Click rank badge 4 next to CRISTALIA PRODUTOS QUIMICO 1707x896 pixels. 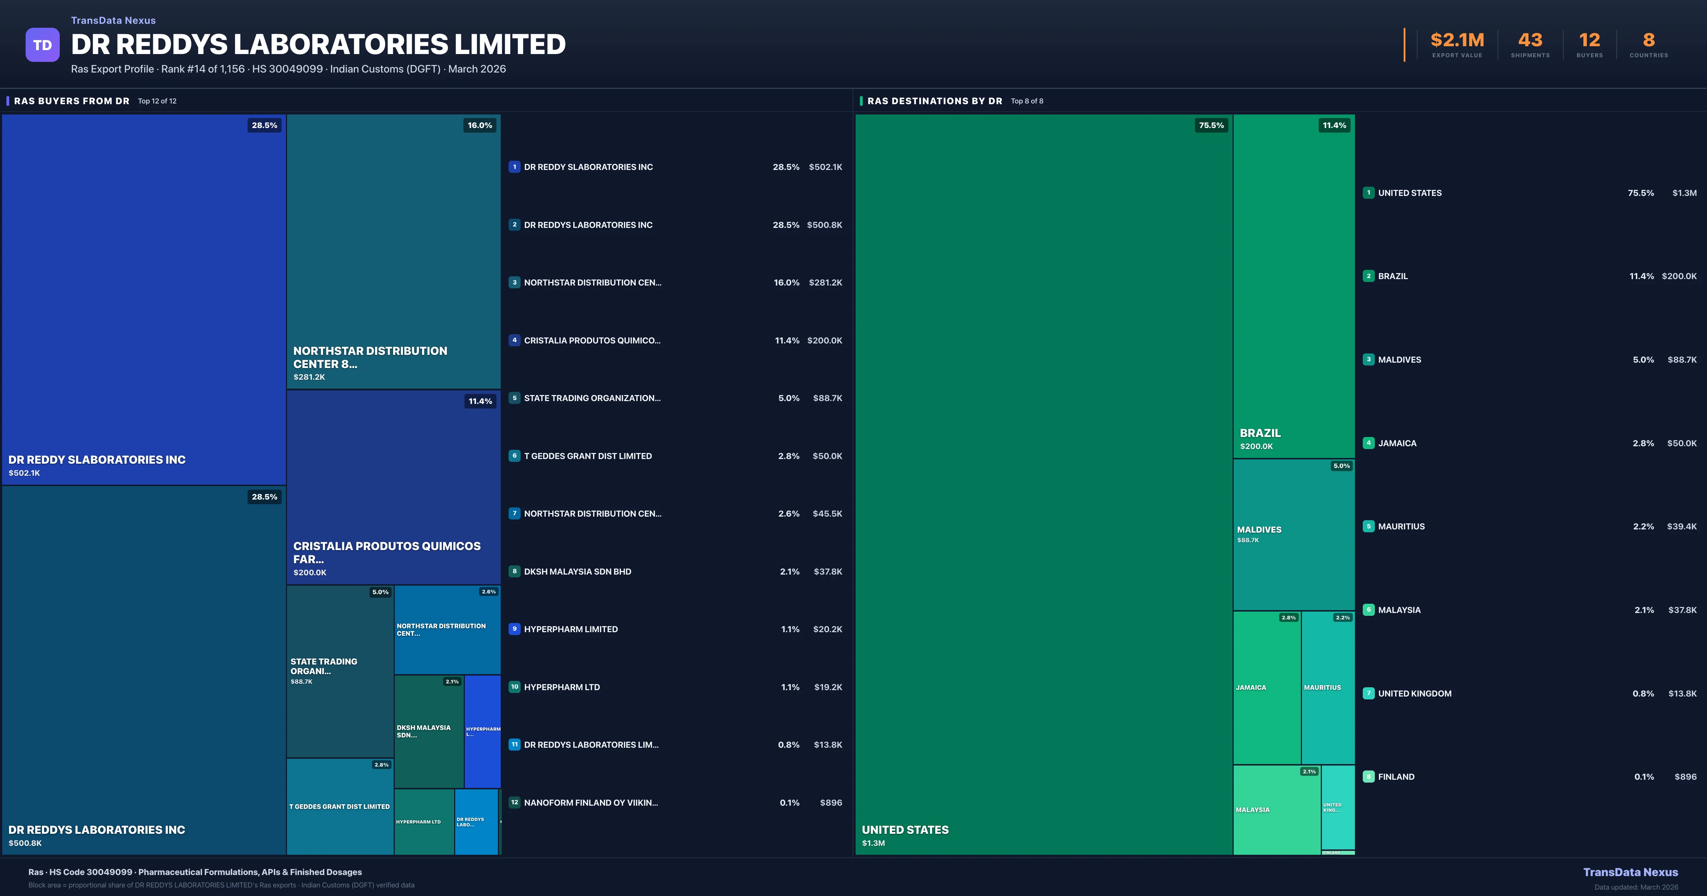coord(514,340)
